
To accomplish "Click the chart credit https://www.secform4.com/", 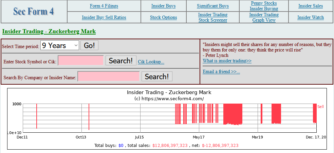I will pyautogui.click(x=169, y=99).
